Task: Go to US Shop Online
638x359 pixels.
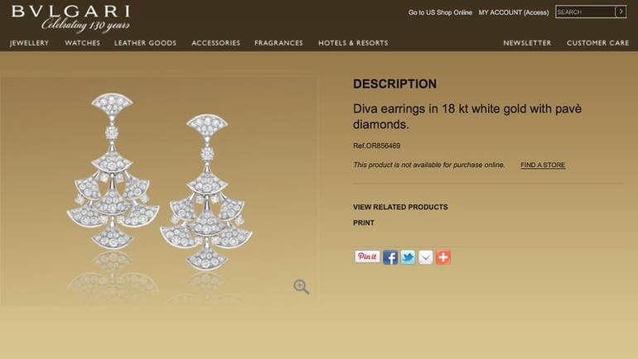Action: click(x=440, y=12)
